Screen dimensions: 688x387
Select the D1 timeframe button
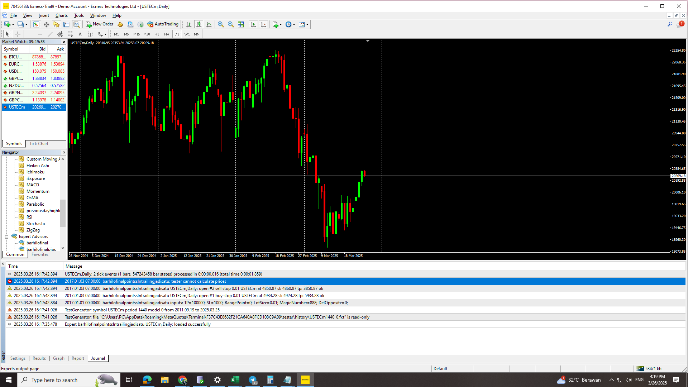point(177,34)
